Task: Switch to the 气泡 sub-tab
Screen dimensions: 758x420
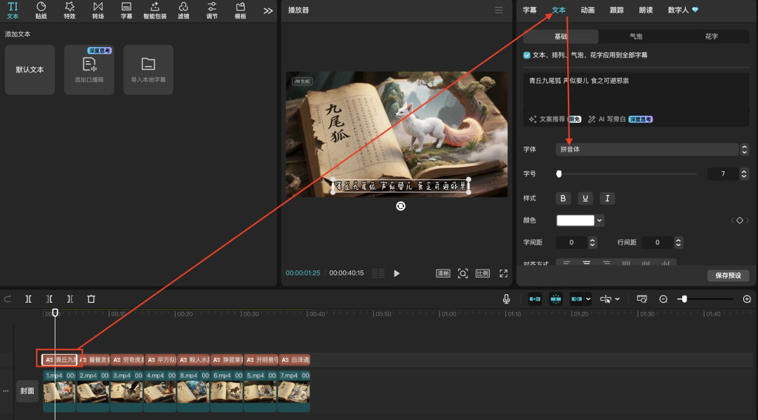Action: [636, 37]
